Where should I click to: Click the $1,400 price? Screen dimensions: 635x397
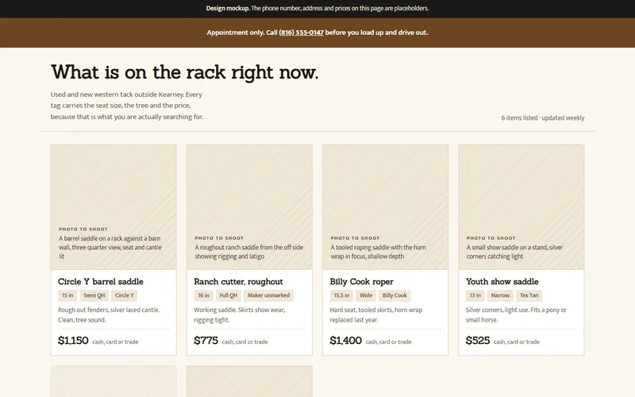tap(345, 341)
